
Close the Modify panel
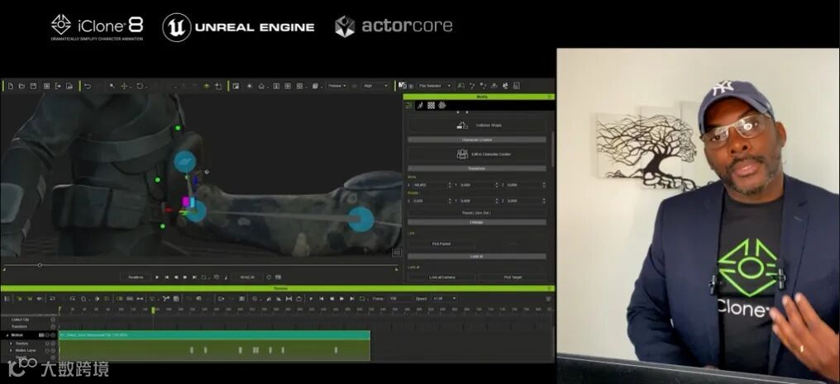(x=551, y=97)
